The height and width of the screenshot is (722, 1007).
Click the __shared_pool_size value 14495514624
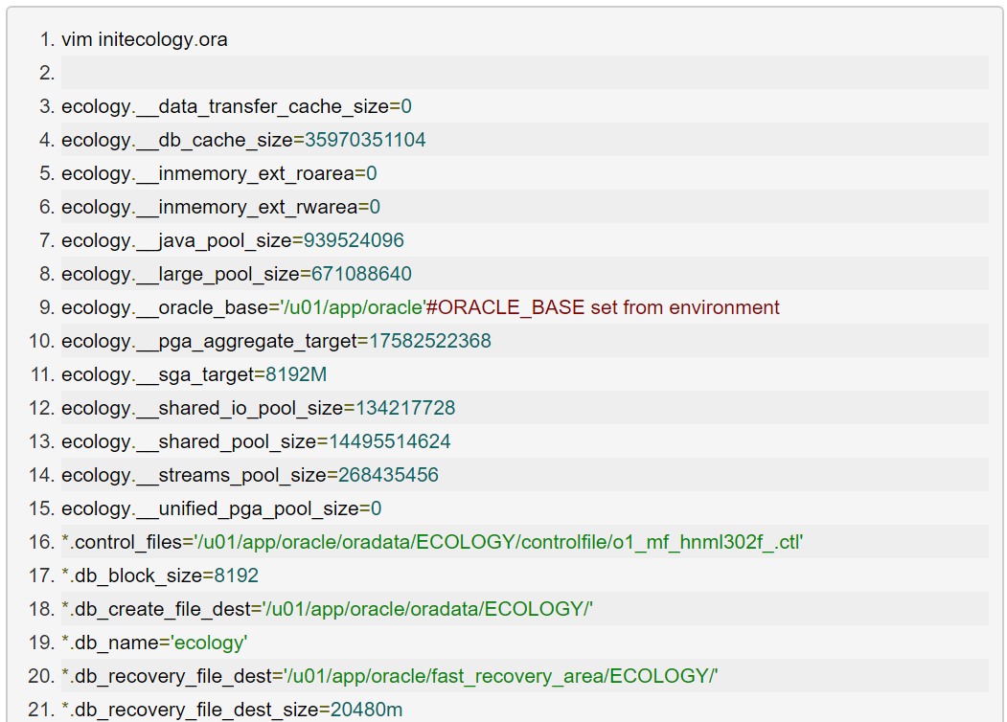pyautogui.click(x=390, y=441)
